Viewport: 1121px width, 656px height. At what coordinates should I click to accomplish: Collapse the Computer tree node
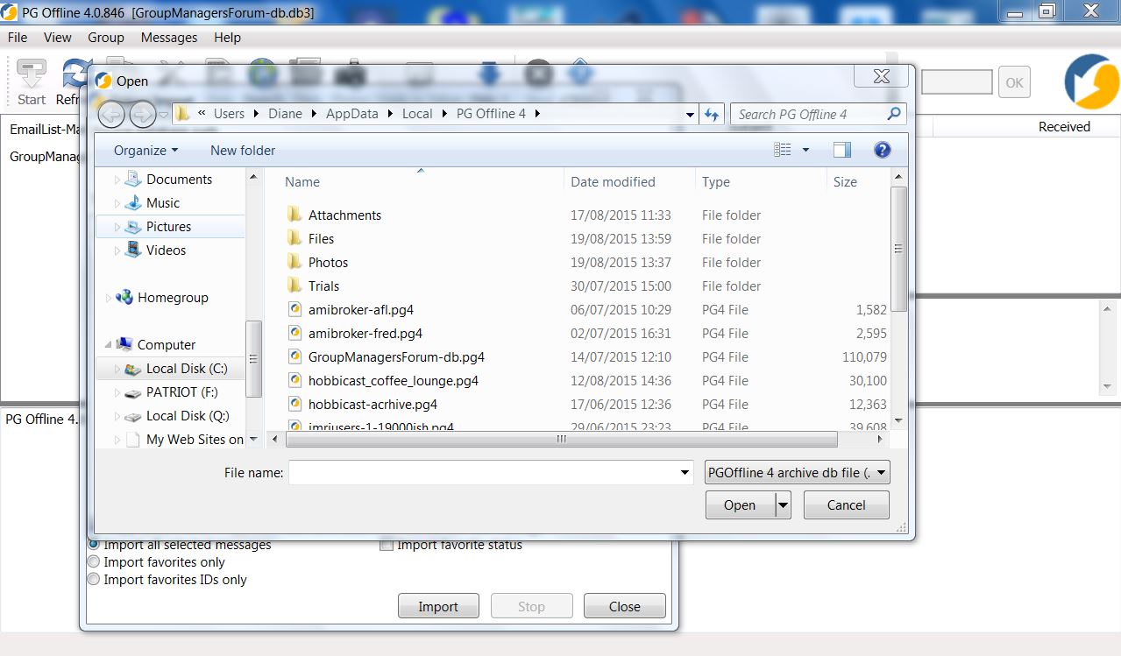click(109, 344)
